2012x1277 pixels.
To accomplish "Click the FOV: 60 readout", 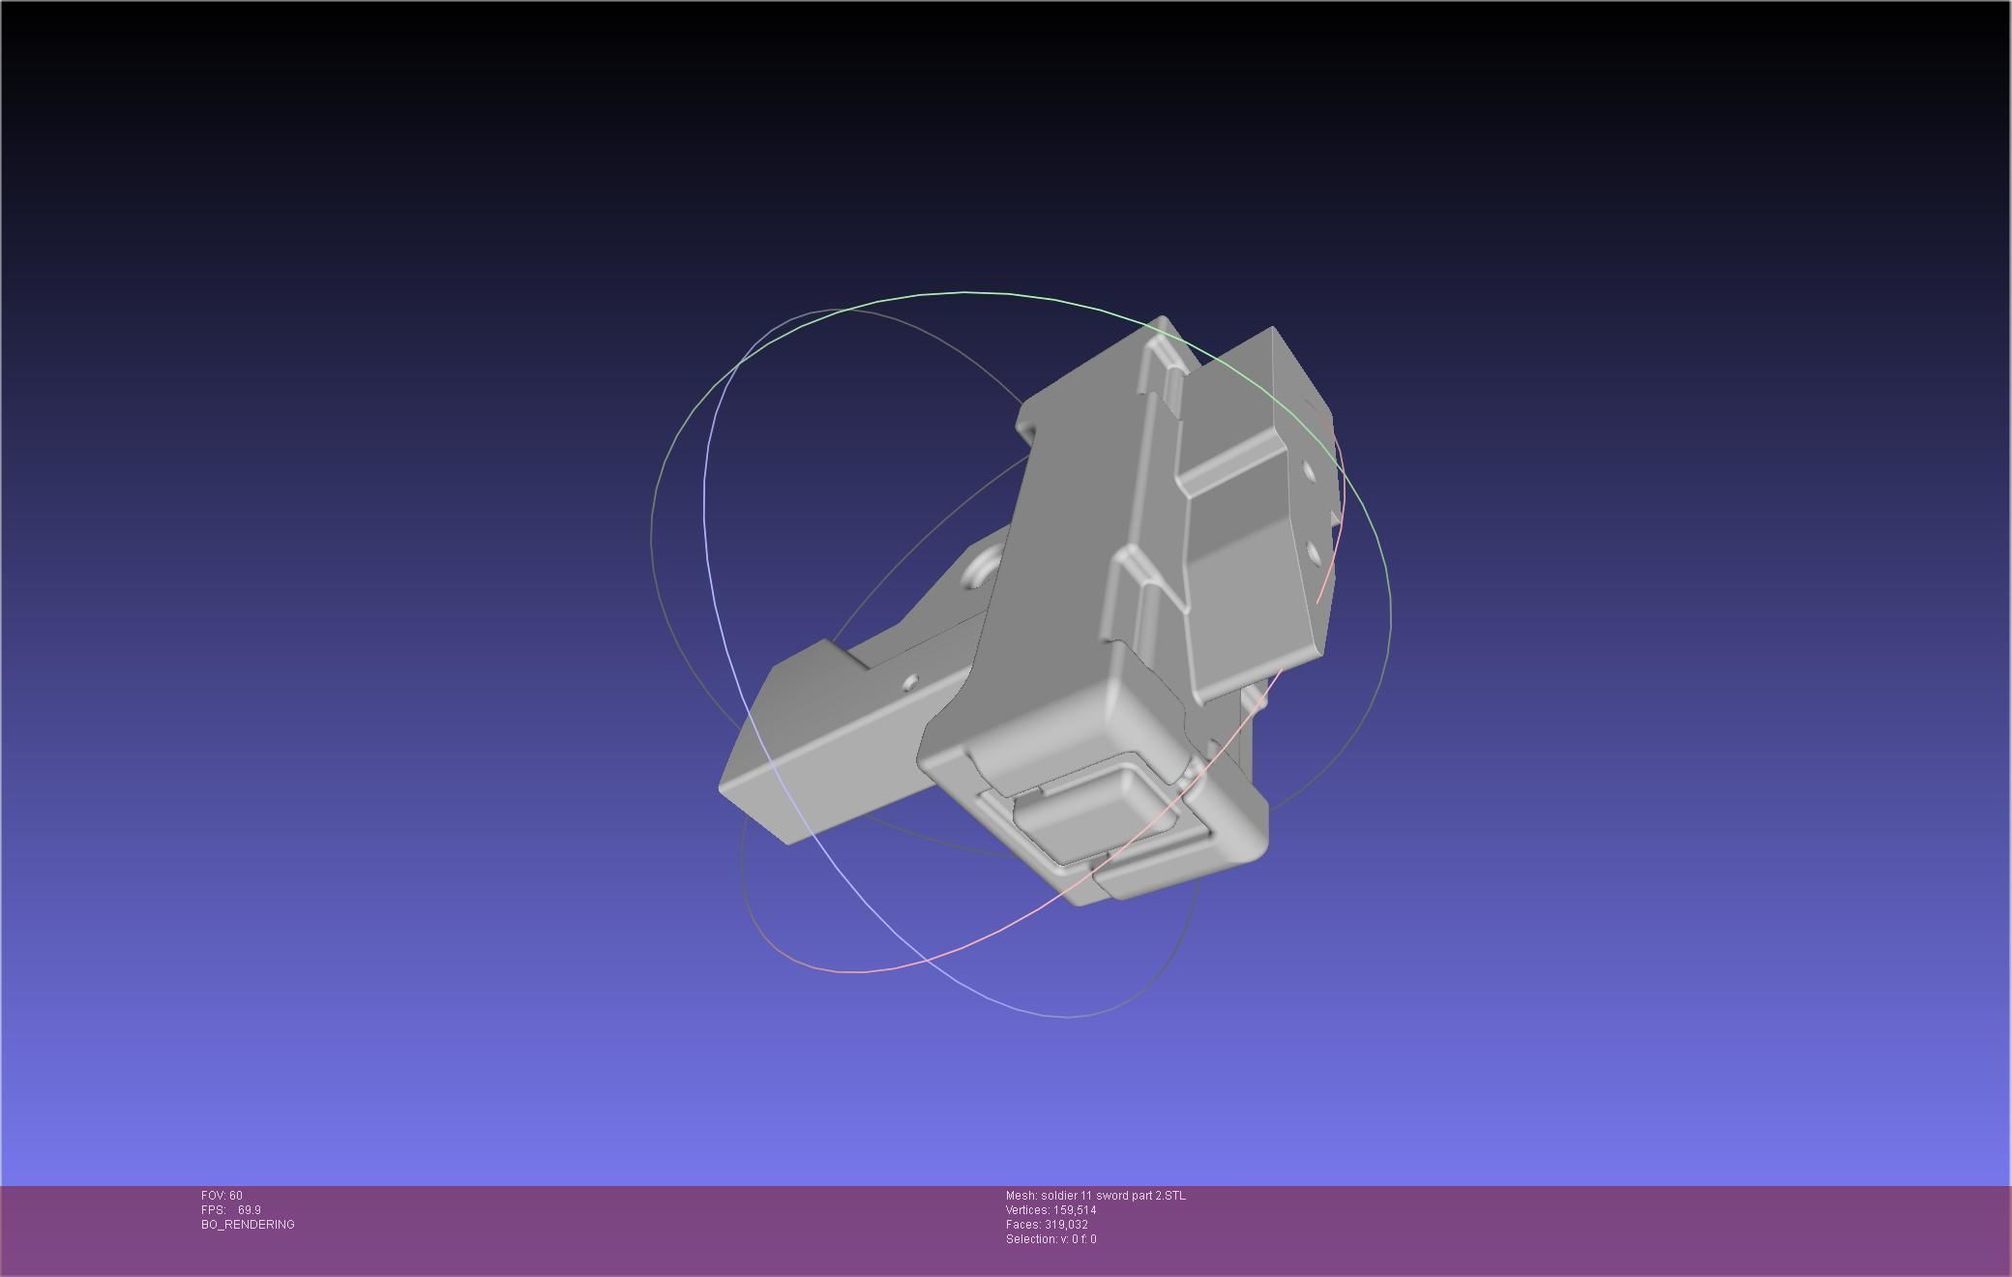I will [x=222, y=1196].
